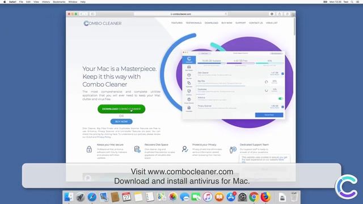Click Safari show tabs overview icon

[287, 14]
